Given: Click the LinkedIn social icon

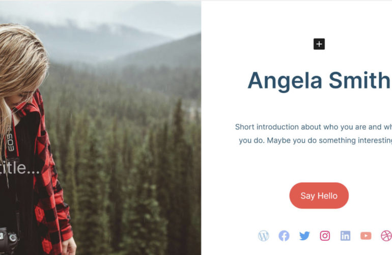Looking at the screenshot, I should coord(345,236).
